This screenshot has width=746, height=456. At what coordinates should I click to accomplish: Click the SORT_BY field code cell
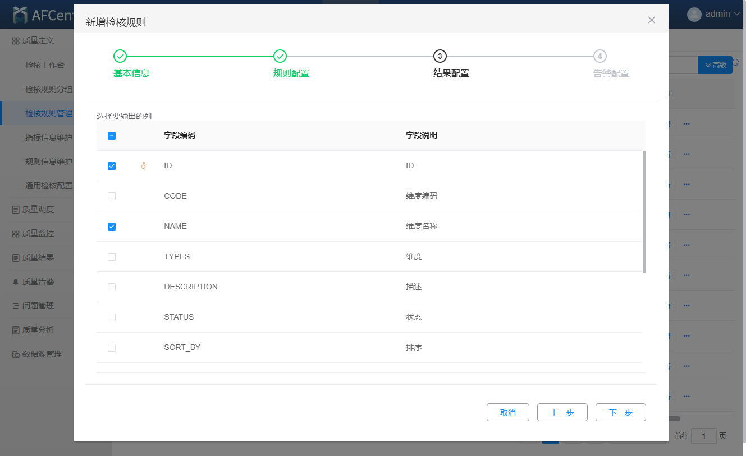pyautogui.click(x=182, y=347)
